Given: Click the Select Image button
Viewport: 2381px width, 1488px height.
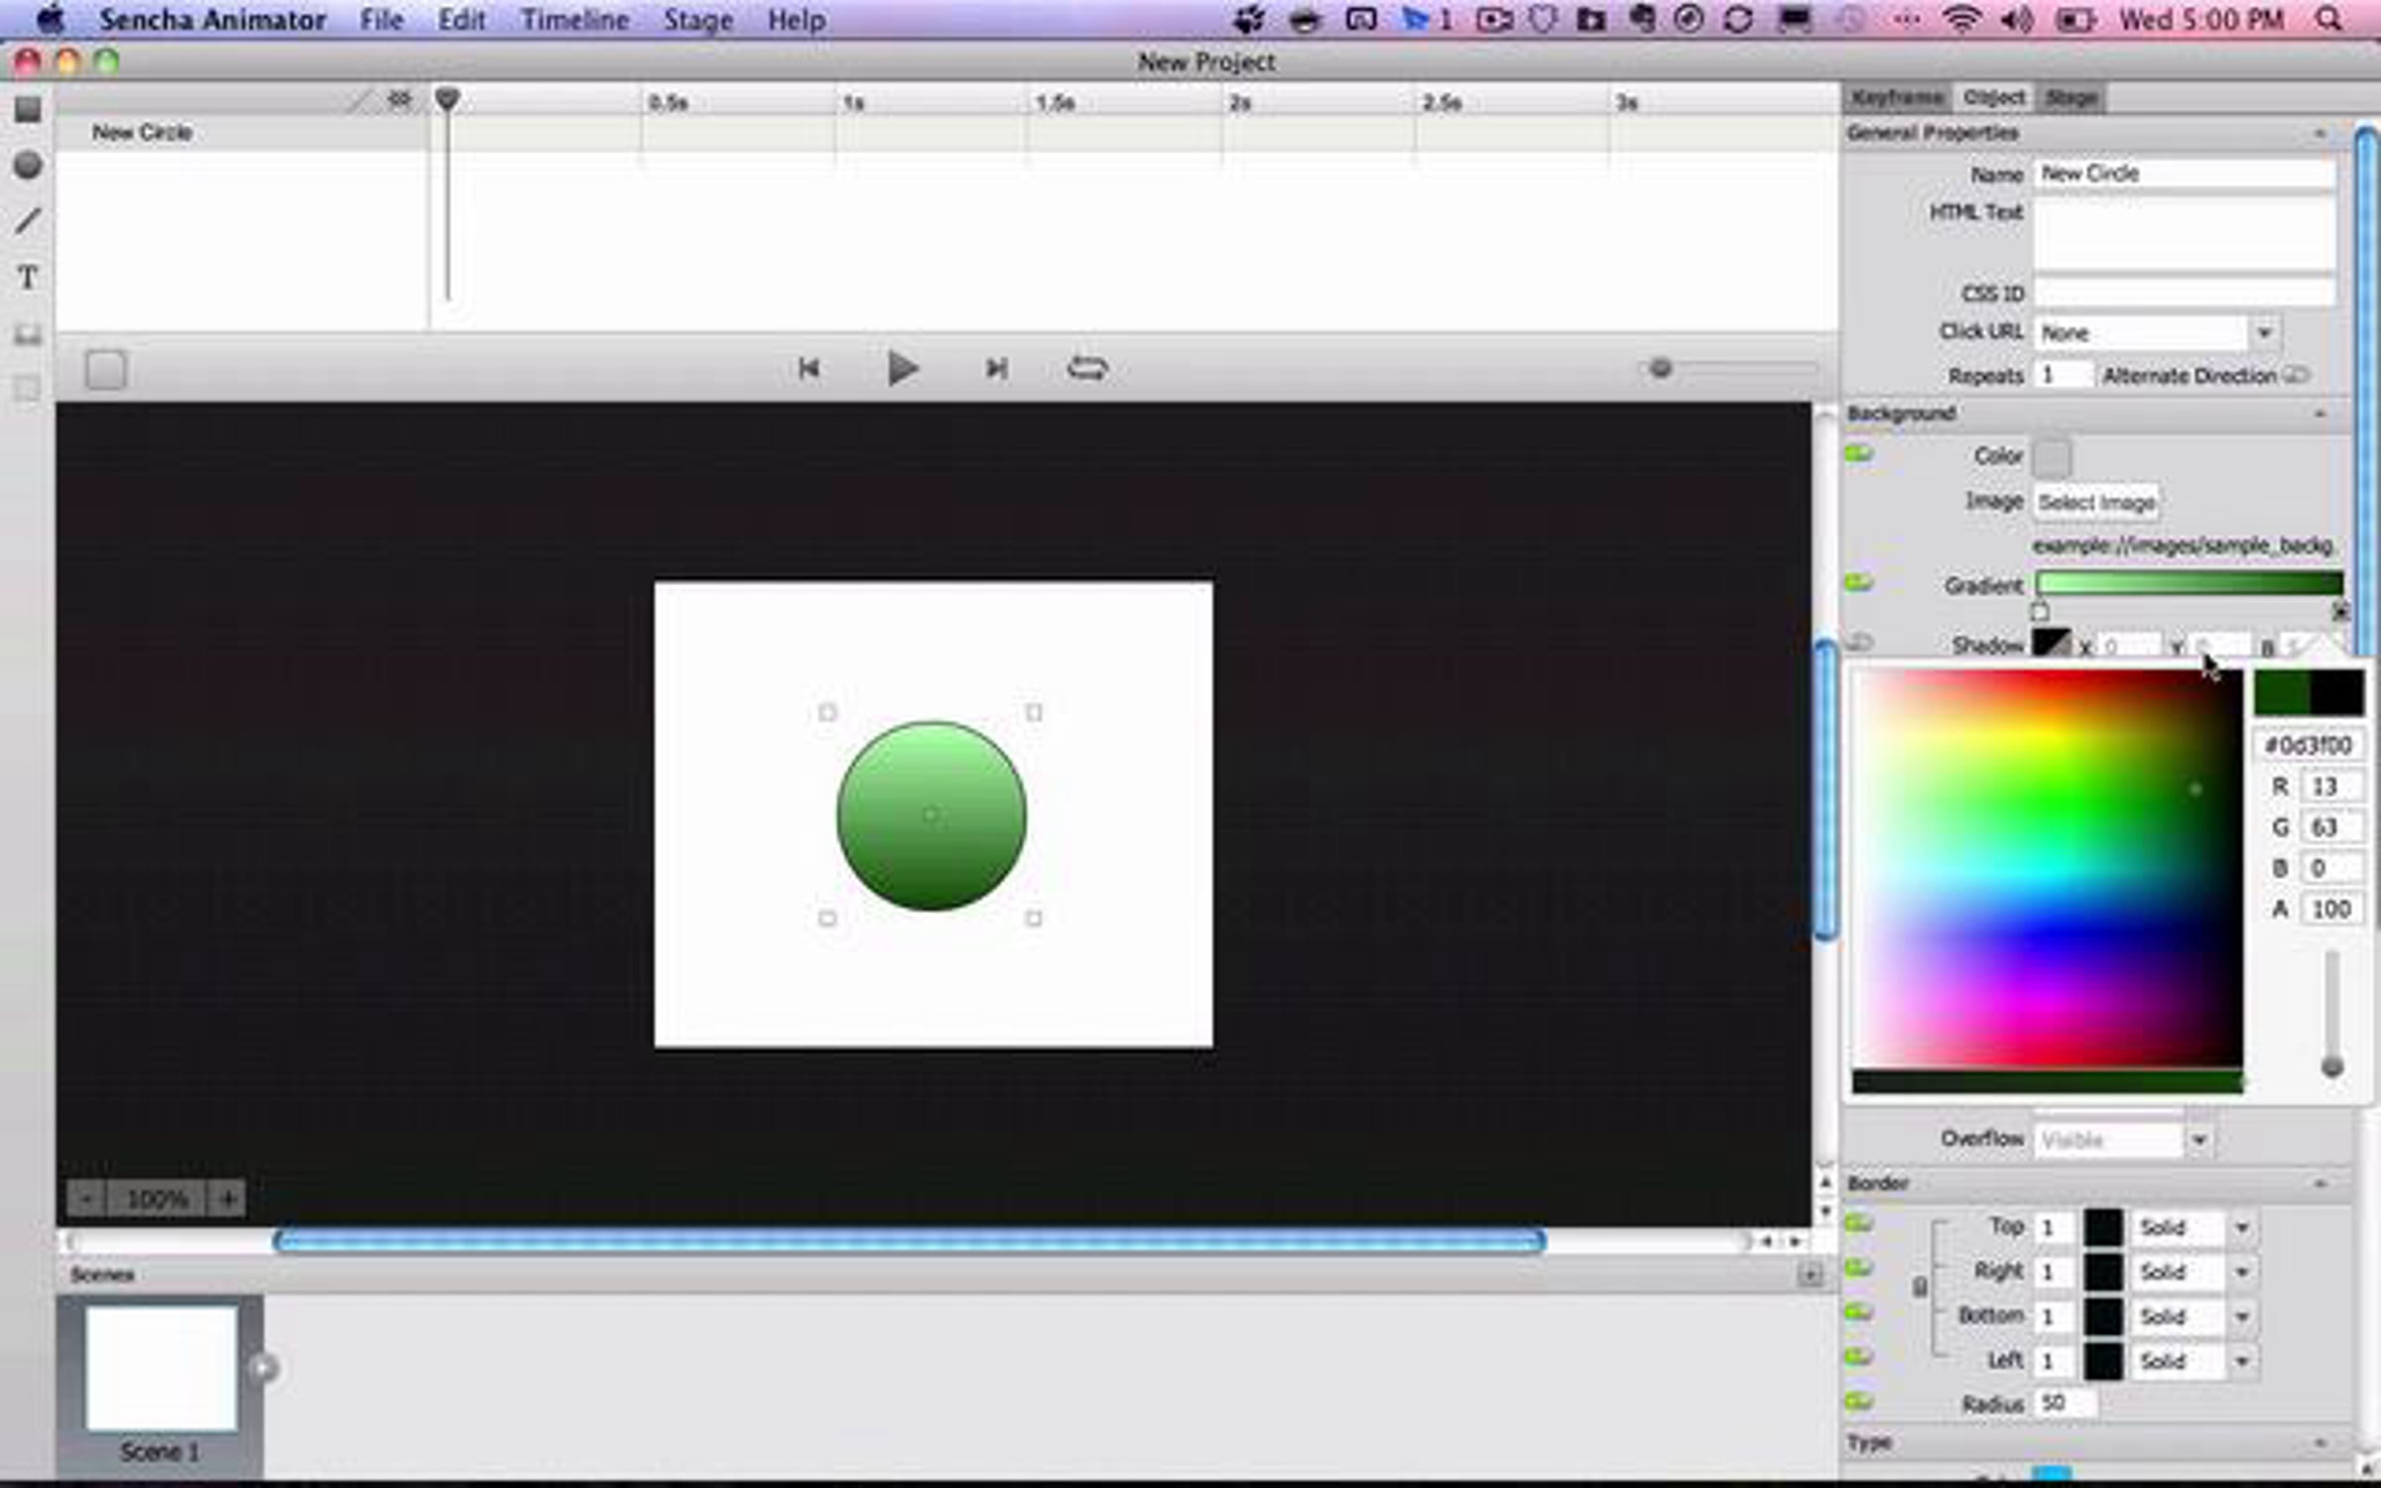Looking at the screenshot, I should [2096, 503].
